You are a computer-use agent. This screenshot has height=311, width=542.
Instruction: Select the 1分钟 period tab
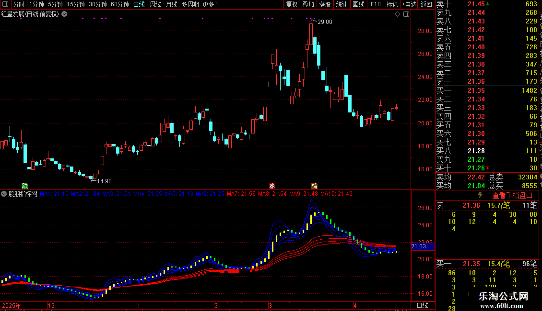coord(36,4)
